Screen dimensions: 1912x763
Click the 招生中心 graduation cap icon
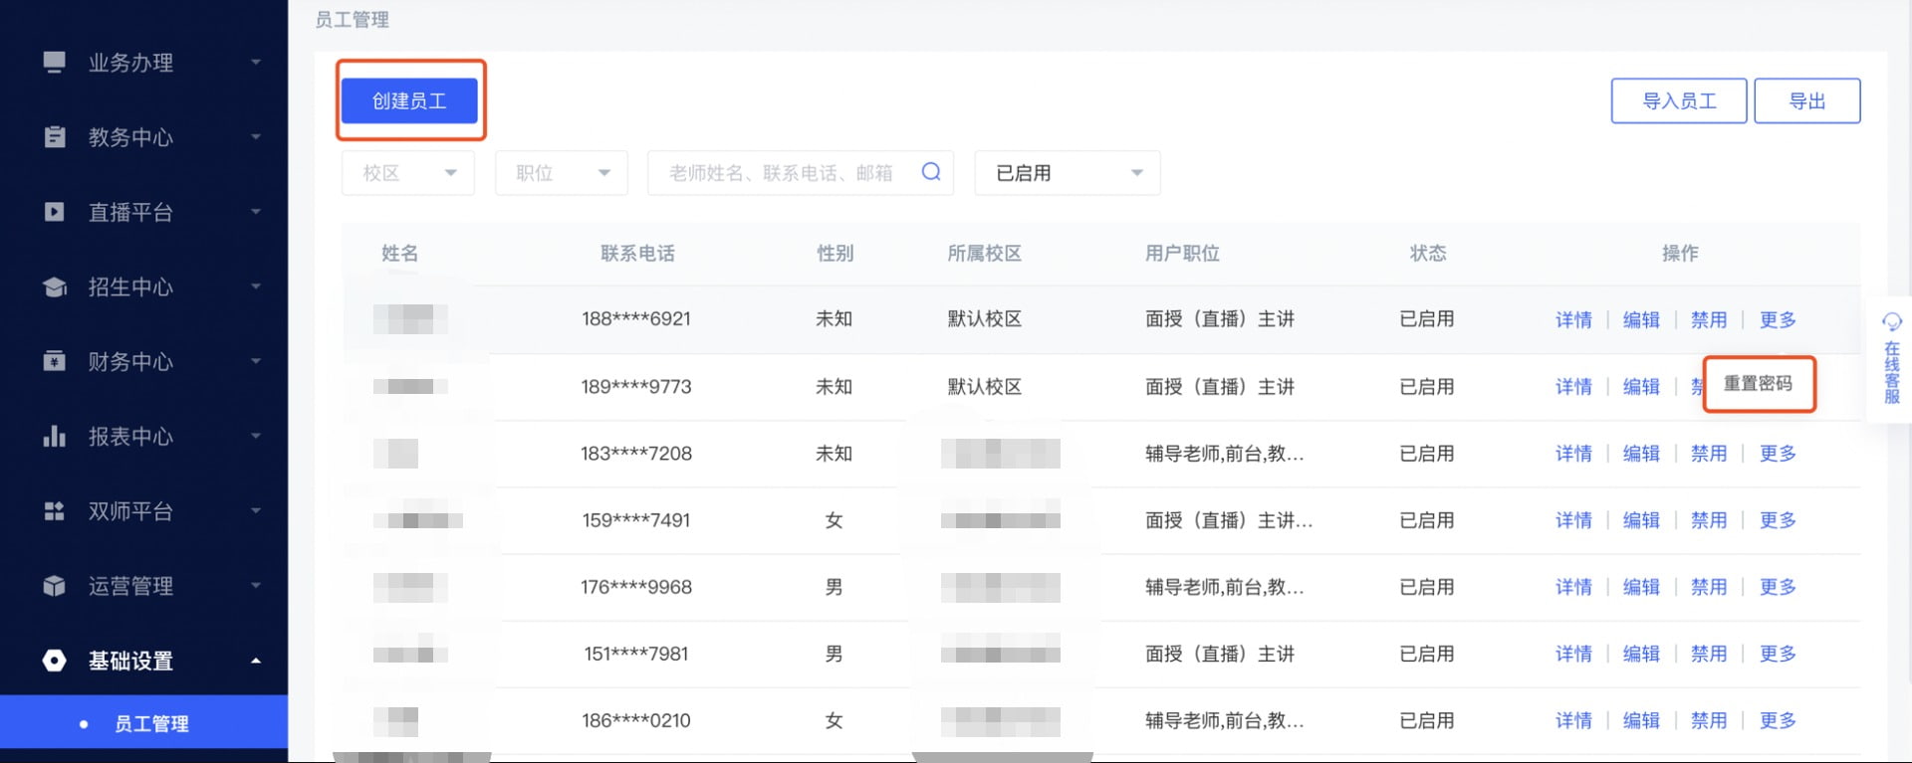point(55,287)
